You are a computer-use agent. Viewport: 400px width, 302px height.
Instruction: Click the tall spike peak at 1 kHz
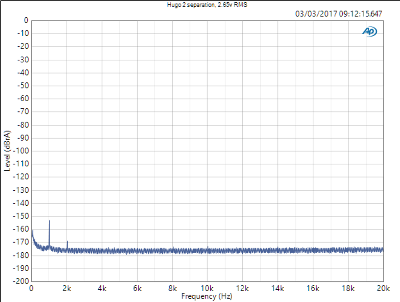click(x=49, y=221)
